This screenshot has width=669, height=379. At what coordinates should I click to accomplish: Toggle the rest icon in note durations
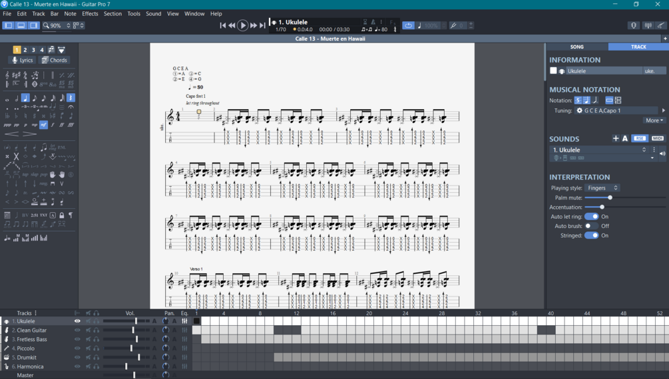(71, 98)
